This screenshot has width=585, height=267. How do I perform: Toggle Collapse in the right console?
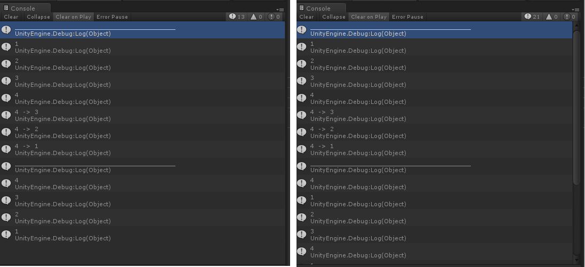334,17
